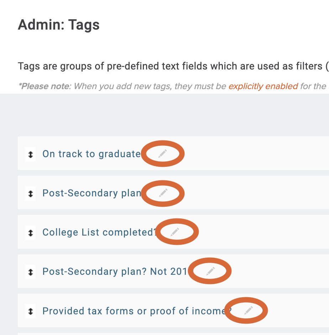329x335 pixels.
Task: Click reorder handle for 'College List completed?'
Action: click(31, 233)
